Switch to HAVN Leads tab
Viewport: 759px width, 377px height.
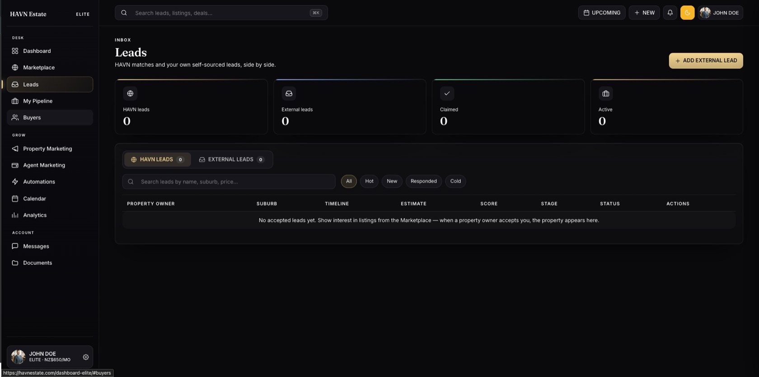[x=157, y=160]
